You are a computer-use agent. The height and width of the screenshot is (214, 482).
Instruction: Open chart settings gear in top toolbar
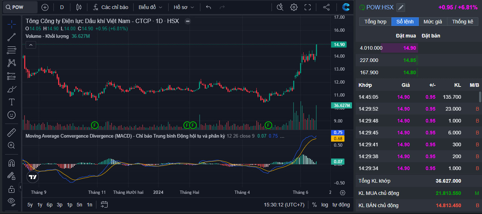(294, 7)
